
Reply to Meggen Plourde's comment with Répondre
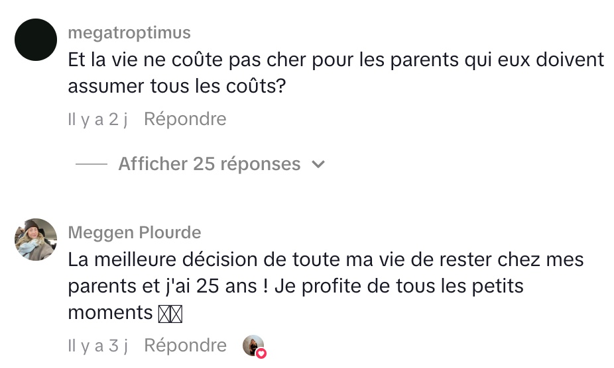tap(185, 345)
